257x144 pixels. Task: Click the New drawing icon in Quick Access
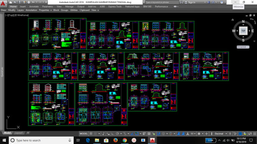pyautogui.click(x=11, y=2)
